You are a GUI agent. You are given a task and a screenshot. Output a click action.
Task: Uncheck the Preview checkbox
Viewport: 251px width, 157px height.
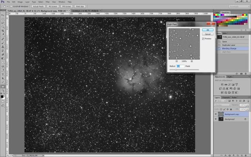[203, 39]
